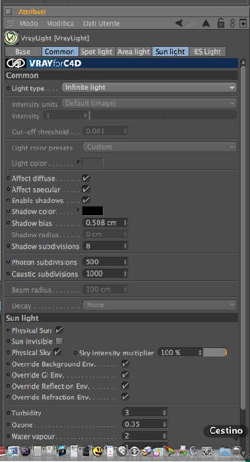
Task: Click the Shadow bias stepper arrows
Action: click(125, 223)
